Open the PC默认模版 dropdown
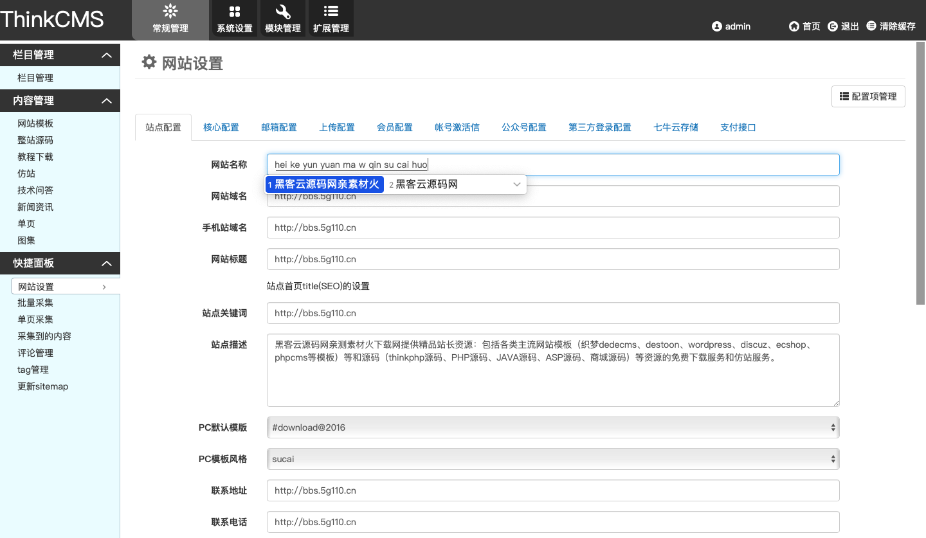This screenshot has width=926, height=538. click(553, 427)
